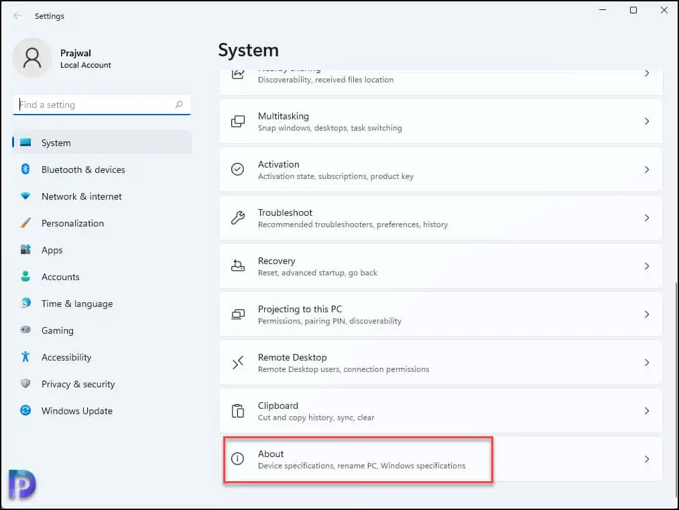Open the Accounts settings category
Screen dimensions: 679x510
[60, 277]
